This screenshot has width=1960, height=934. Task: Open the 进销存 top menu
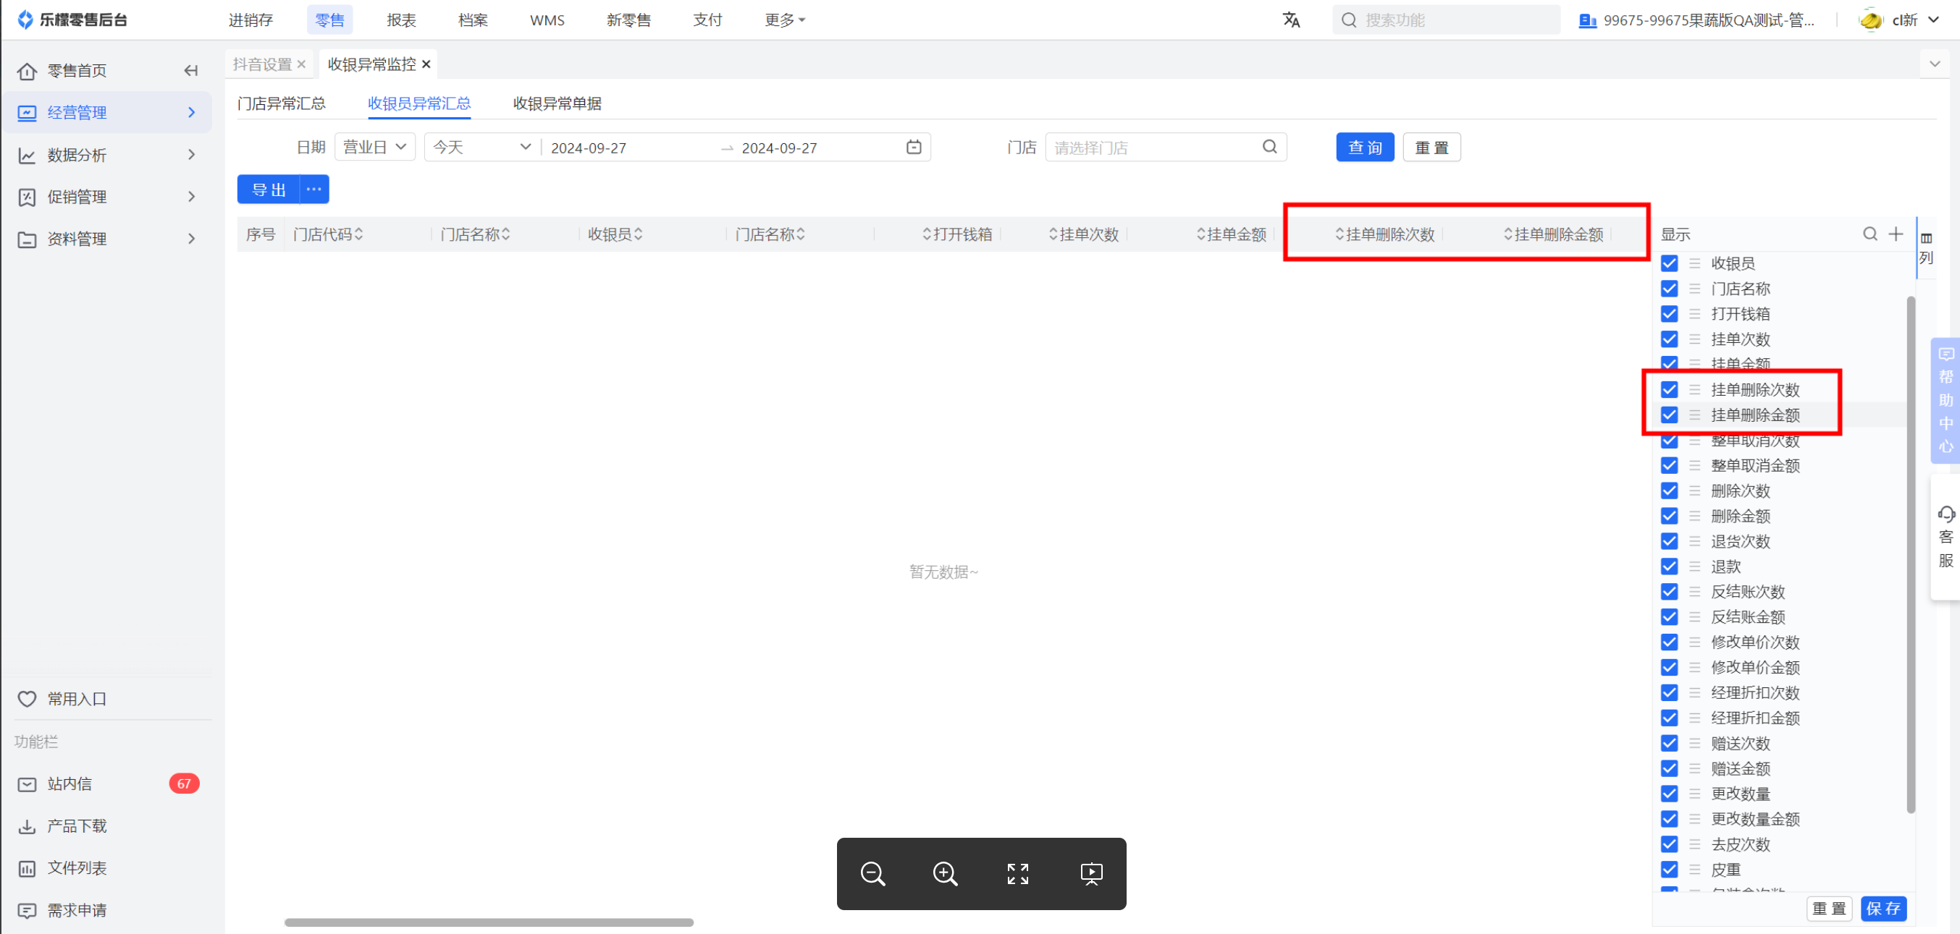click(x=251, y=20)
